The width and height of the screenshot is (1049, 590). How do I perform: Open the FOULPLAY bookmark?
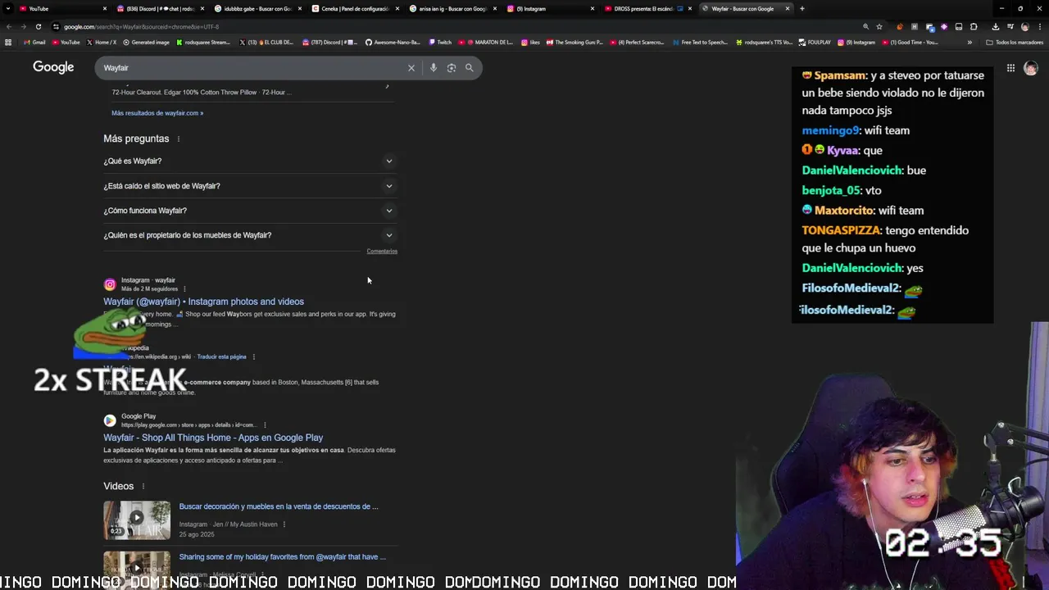(815, 42)
